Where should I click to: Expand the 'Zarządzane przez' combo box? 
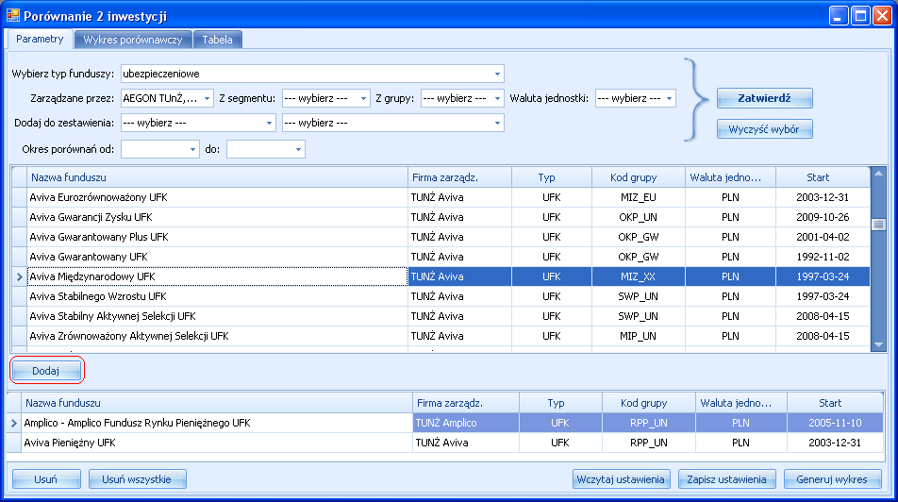coord(207,98)
